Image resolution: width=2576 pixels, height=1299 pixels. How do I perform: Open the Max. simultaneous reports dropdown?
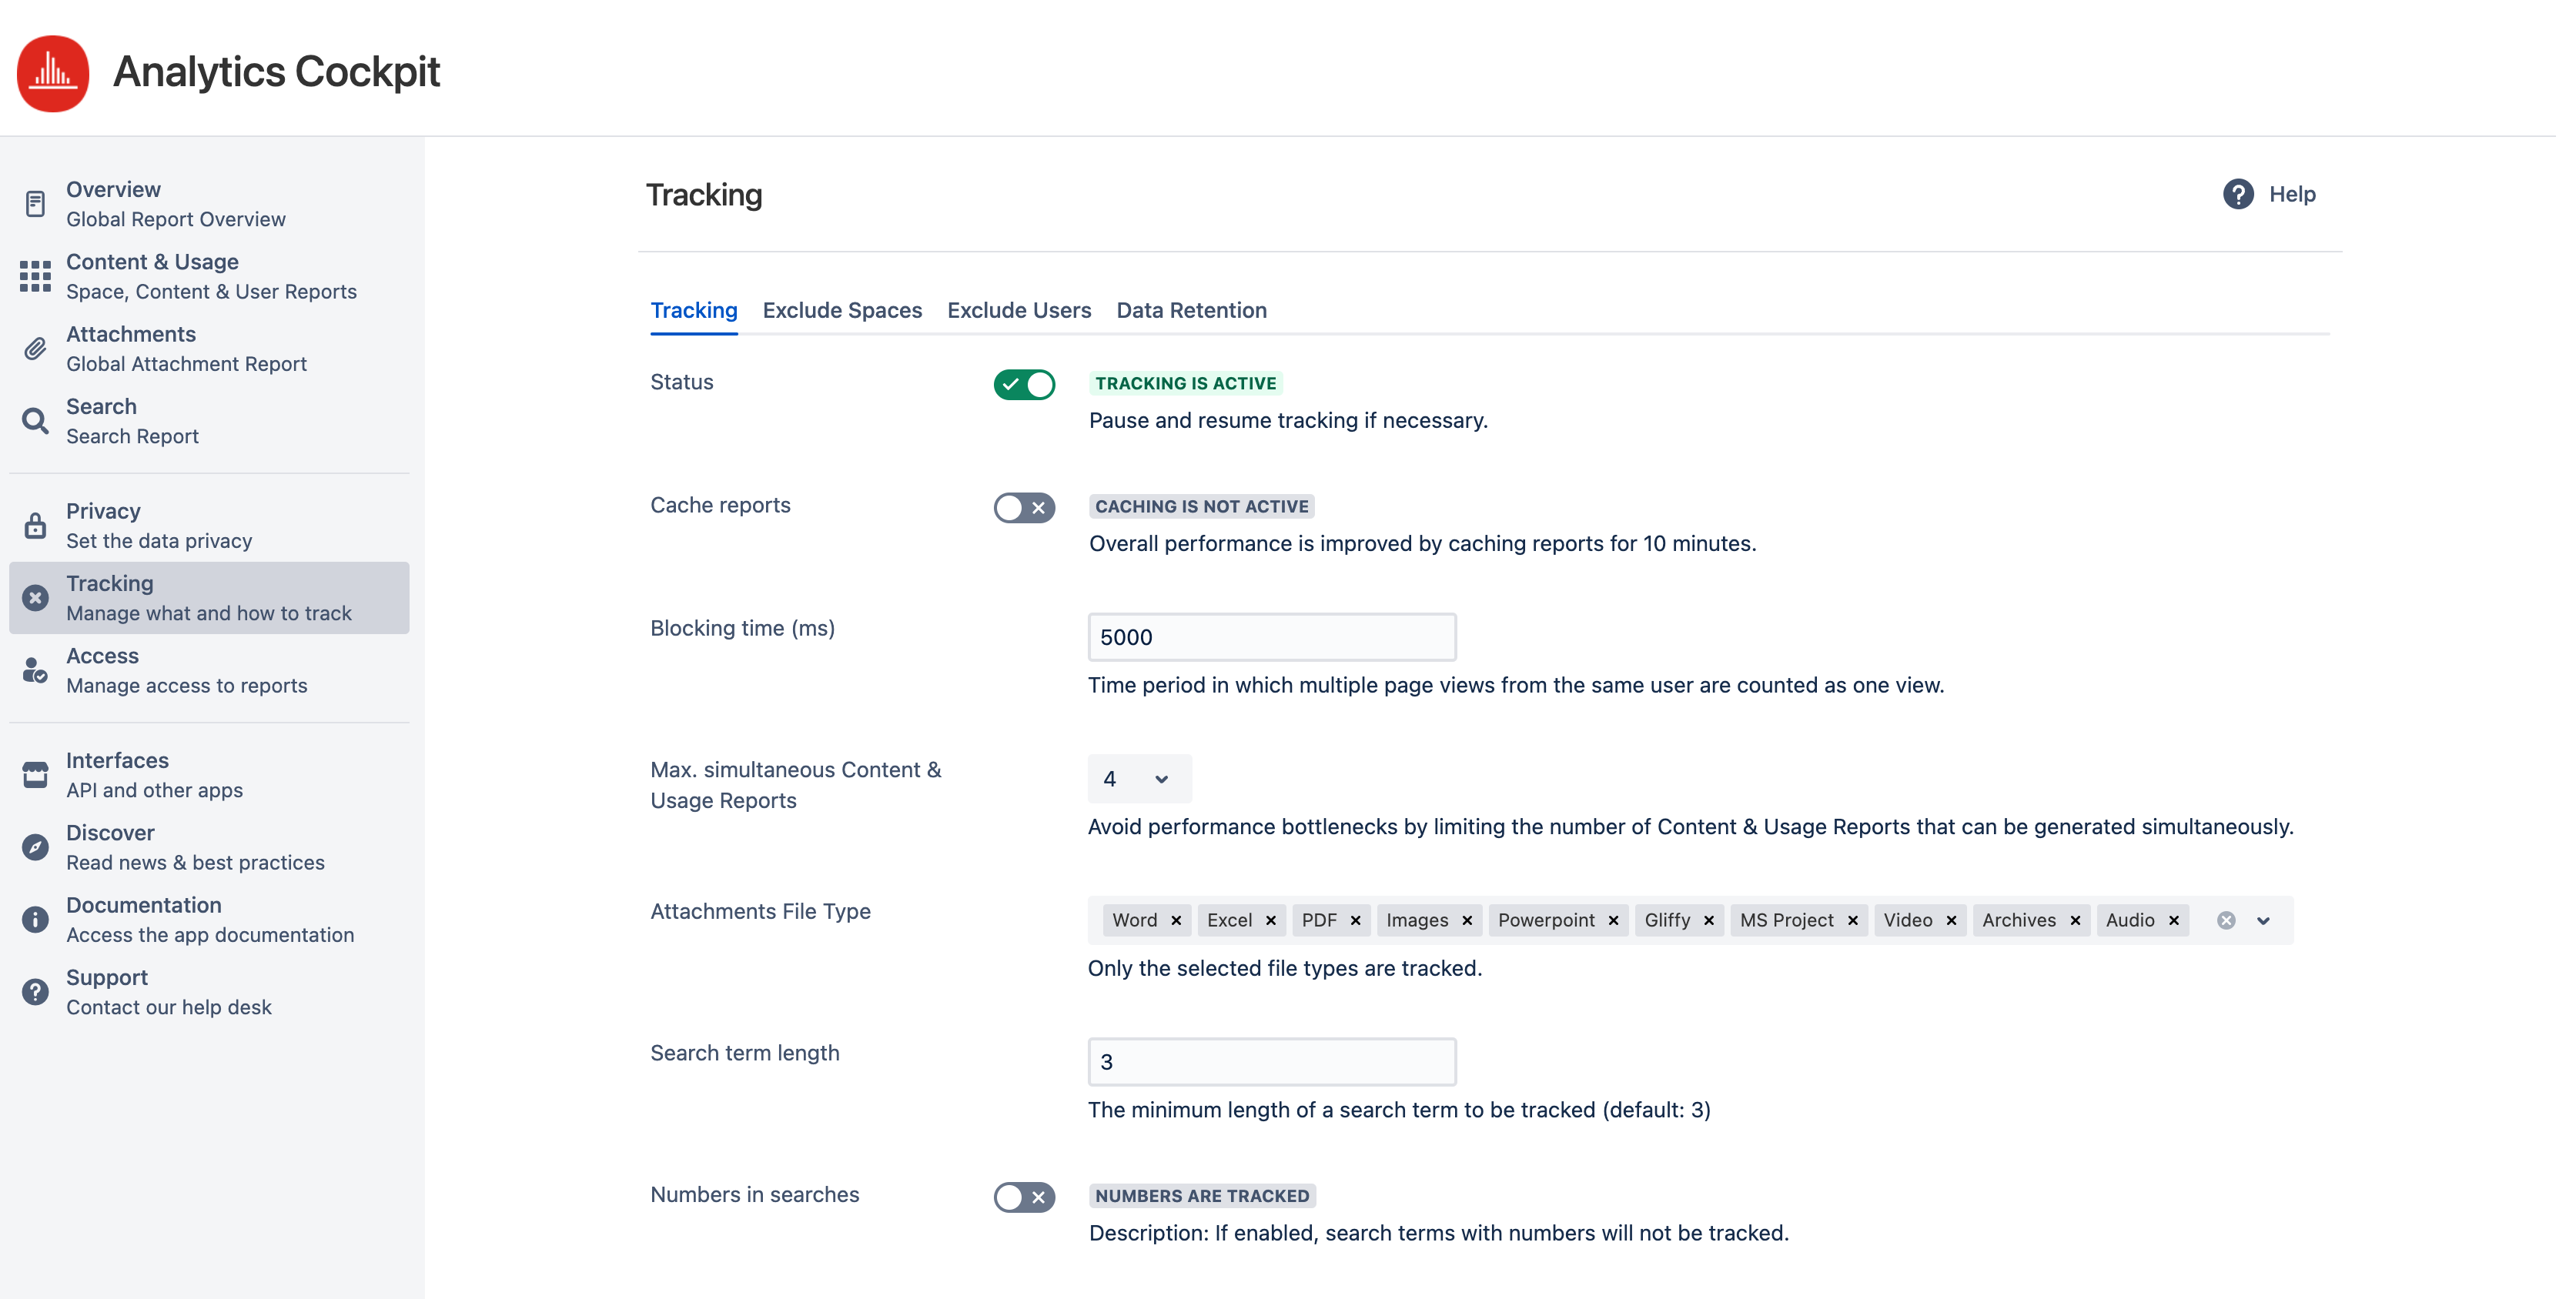[x=1138, y=779]
